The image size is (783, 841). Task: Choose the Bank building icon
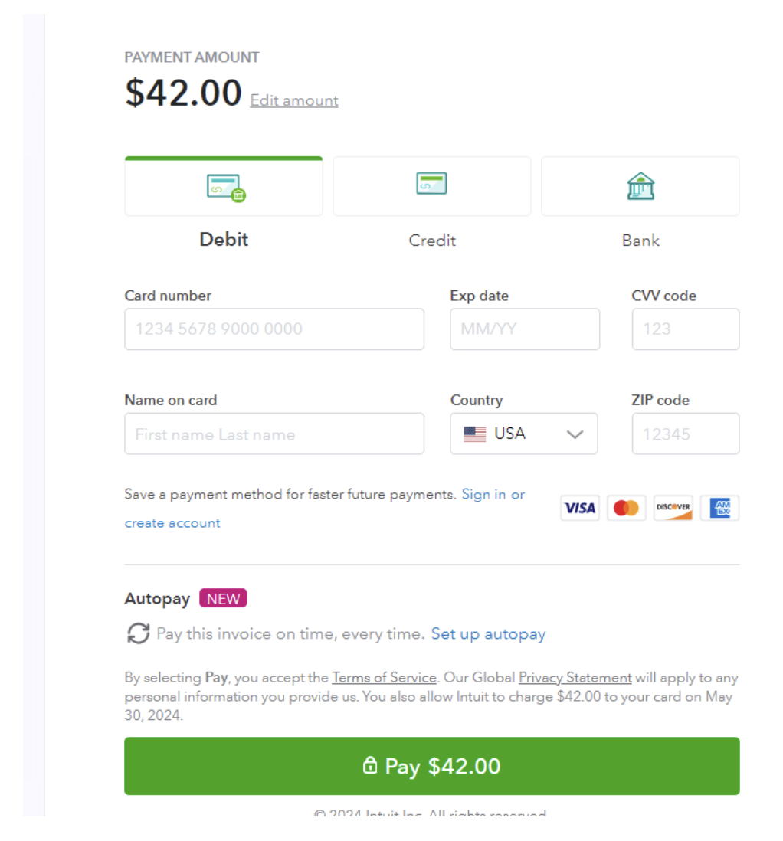coord(640,186)
